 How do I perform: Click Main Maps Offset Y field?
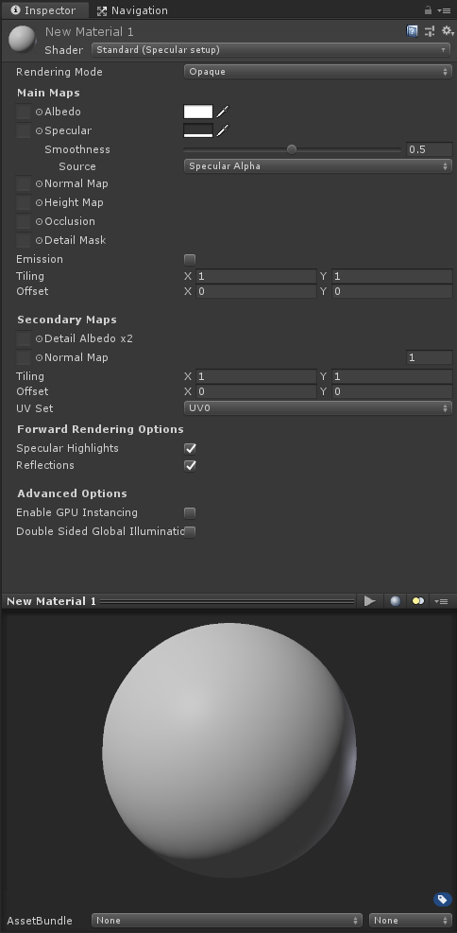[392, 291]
